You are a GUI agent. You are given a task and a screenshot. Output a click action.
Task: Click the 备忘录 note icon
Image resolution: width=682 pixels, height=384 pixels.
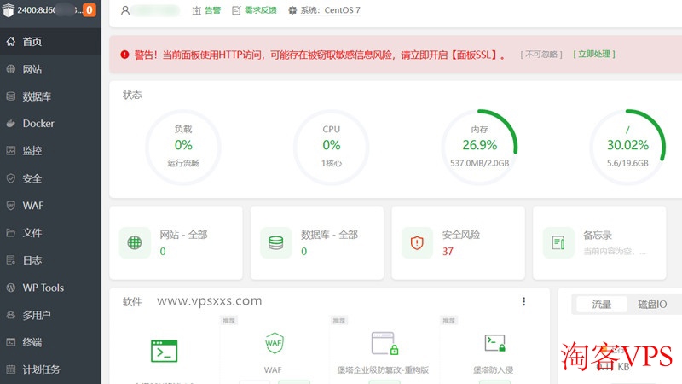[x=558, y=242]
